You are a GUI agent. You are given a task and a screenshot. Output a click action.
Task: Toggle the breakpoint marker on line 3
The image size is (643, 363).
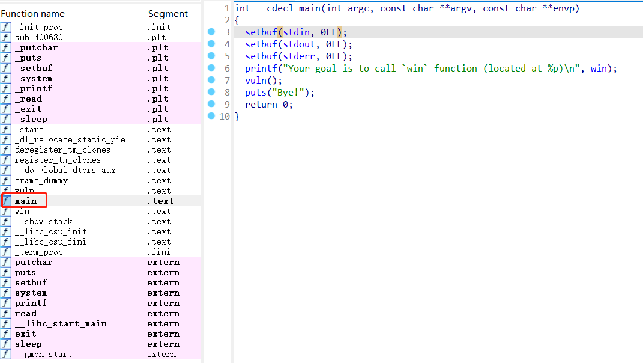(x=211, y=32)
